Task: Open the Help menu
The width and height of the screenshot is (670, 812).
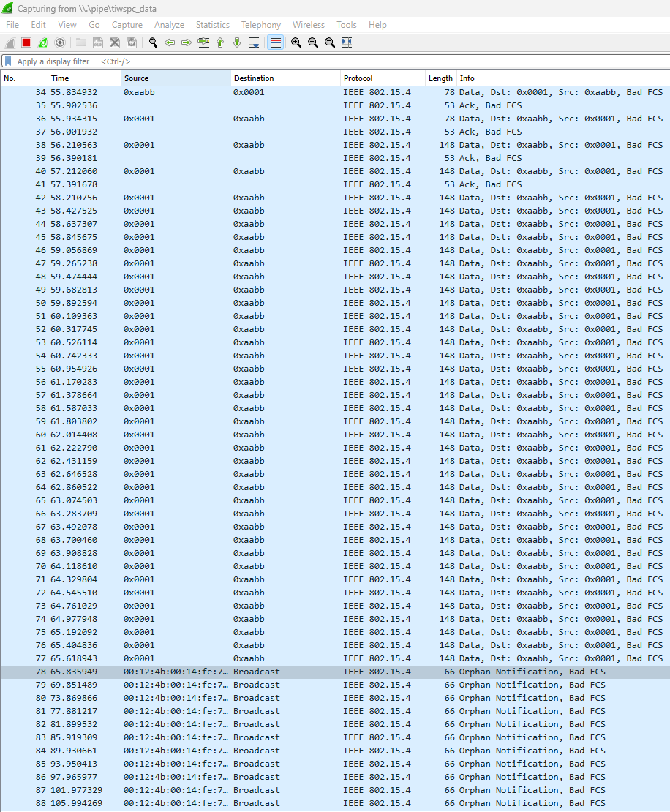Action: [x=377, y=25]
